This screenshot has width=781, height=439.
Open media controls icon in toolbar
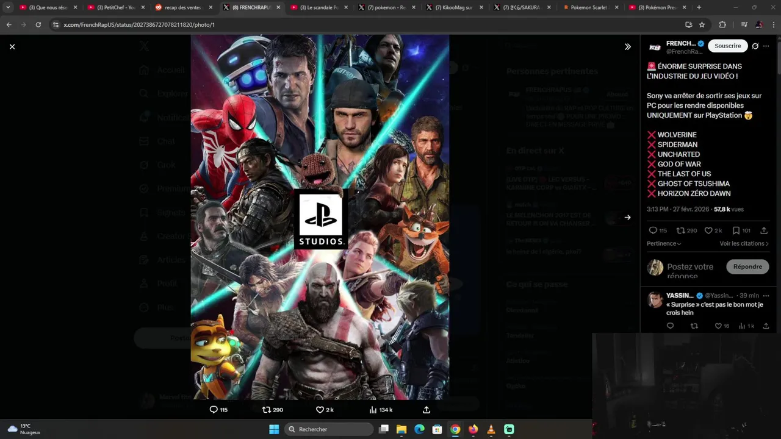tap(744, 24)
